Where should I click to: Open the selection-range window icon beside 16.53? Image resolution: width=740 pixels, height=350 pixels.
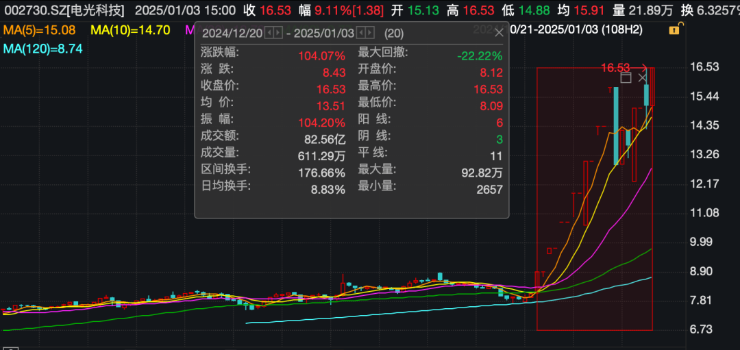pyautogui.click(x=626, y=78)
